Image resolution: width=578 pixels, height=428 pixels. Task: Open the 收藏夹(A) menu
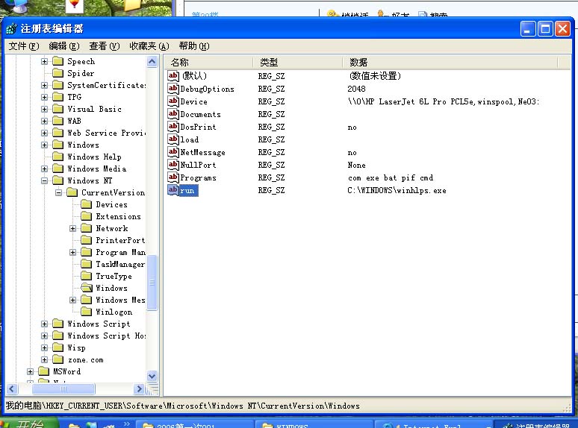(149, 46)
